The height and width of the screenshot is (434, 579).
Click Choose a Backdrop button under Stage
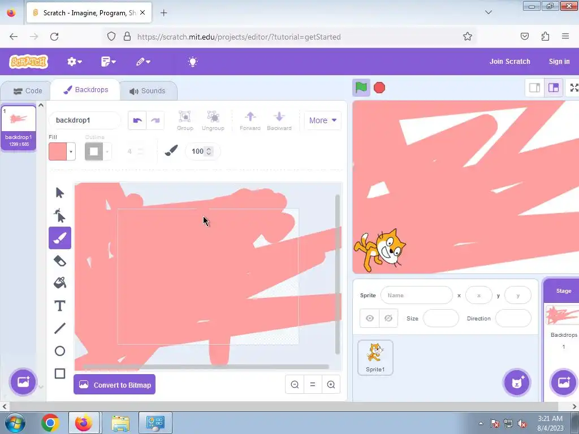pyautogui.click(x=564, y=383)
